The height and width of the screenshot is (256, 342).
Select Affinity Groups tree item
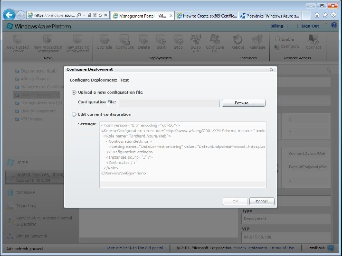tap(32, 79)
